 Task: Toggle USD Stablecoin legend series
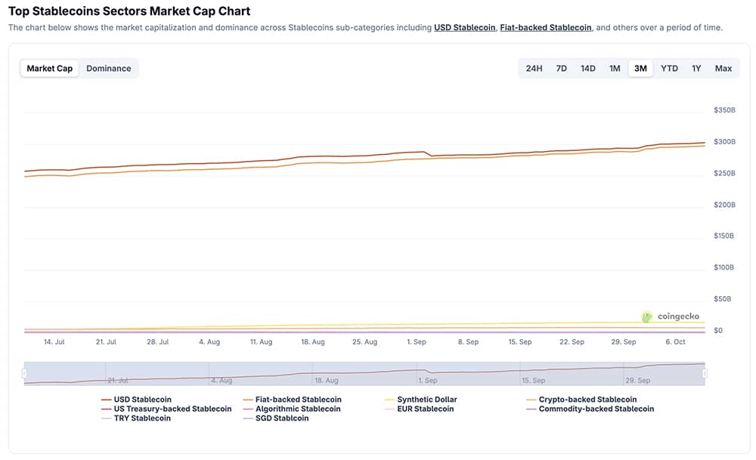point(142,400)
